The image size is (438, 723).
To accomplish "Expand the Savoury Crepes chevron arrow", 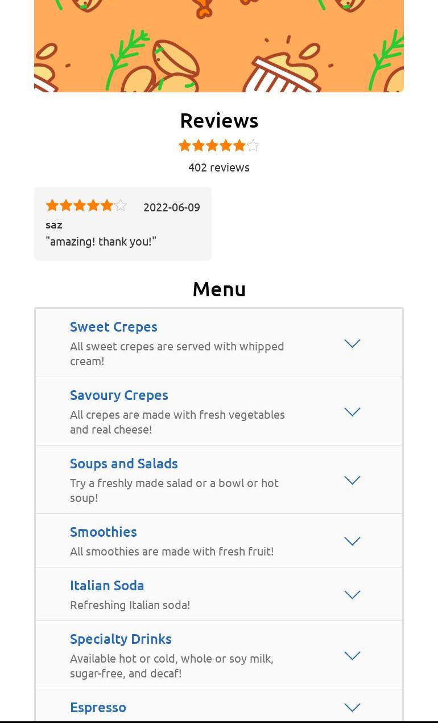I will 352,411.
